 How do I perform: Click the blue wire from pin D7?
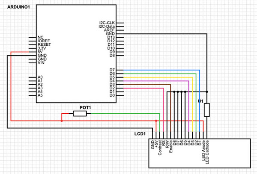163,70
